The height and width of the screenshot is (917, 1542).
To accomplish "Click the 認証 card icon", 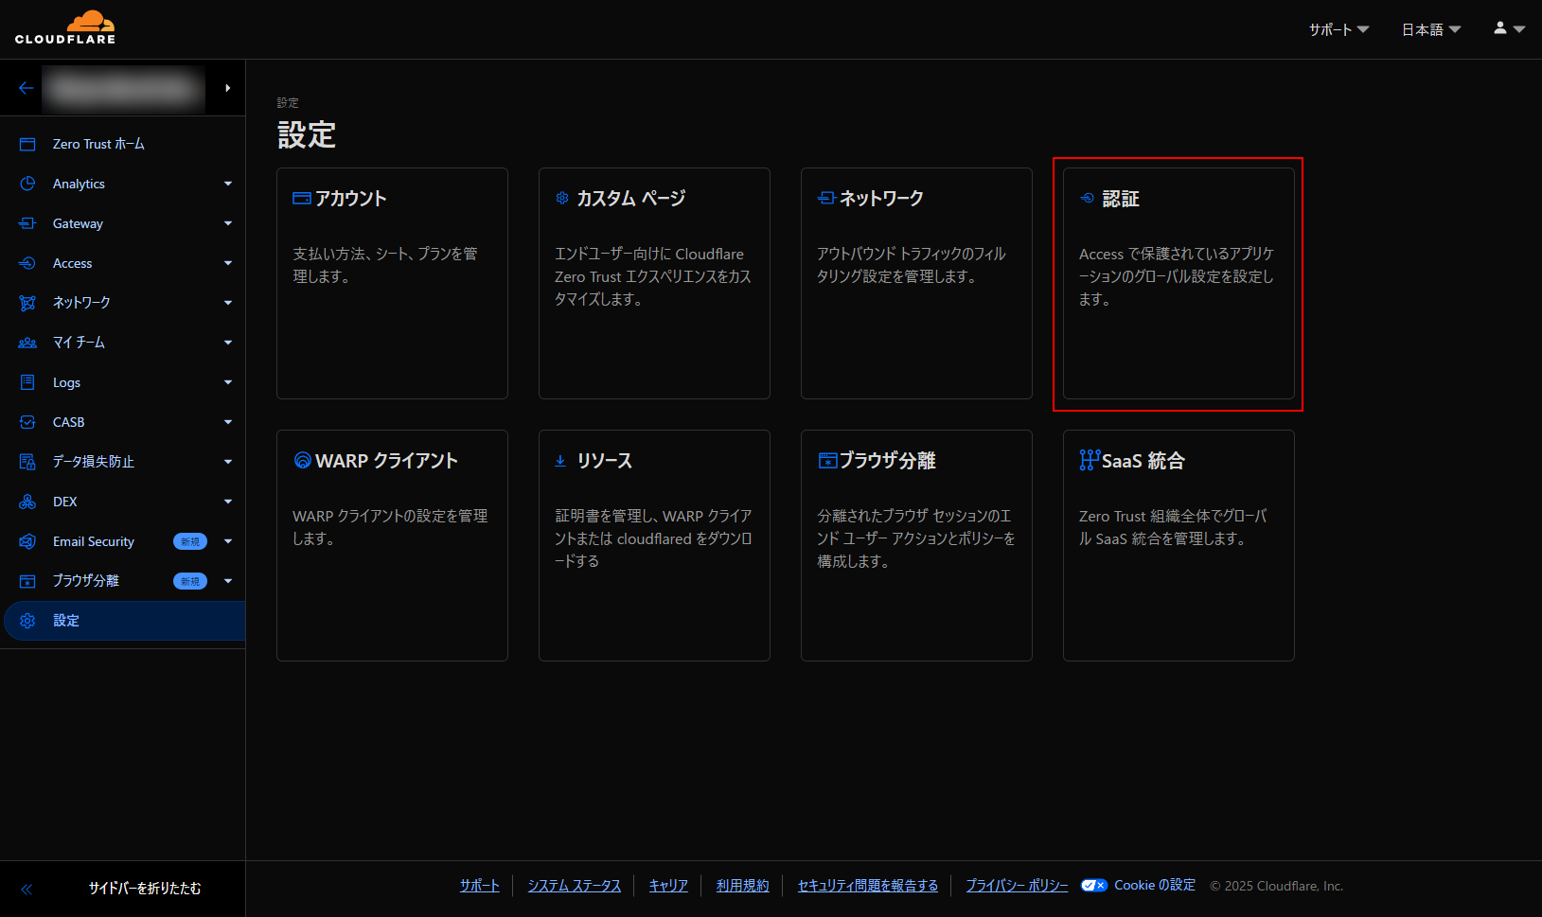I will click(x=1087, y=198).
